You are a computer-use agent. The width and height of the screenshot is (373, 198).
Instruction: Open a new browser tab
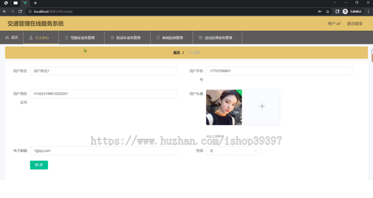[35, 3]
